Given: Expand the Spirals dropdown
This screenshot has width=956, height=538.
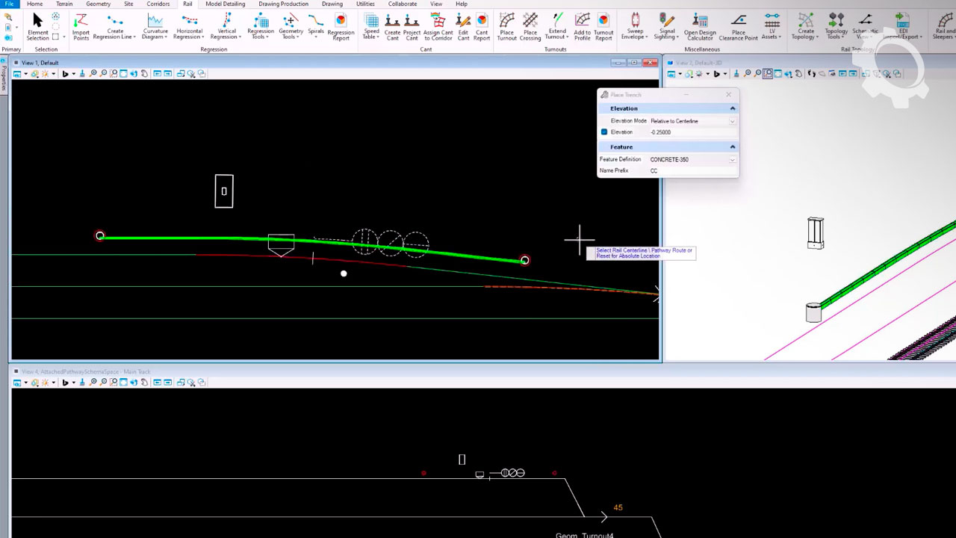Looking at the screenshot, I should pos(316,37).
